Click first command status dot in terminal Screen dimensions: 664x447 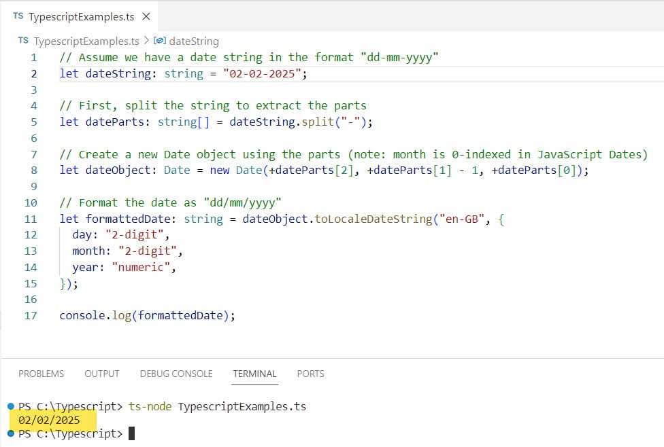point(11,406)
